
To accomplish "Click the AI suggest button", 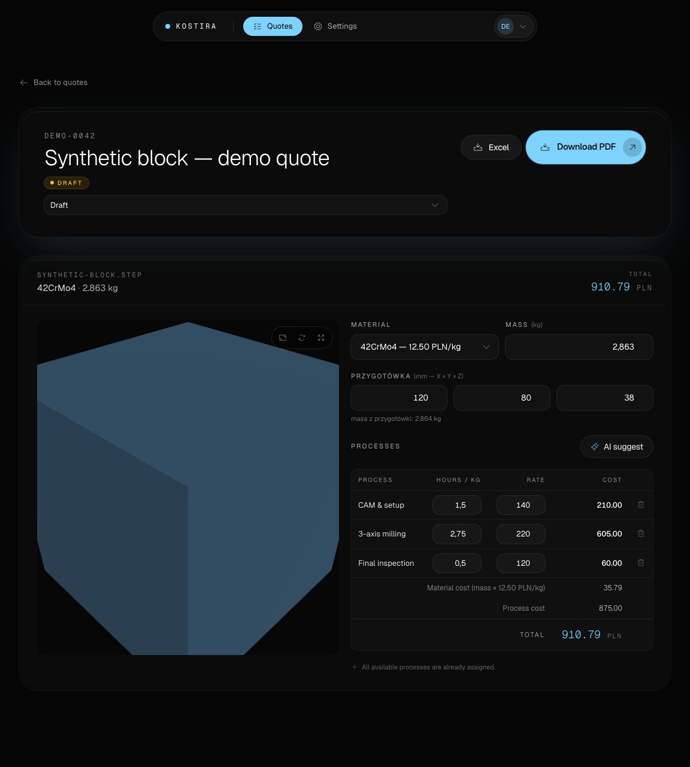I will coord(617,447).
